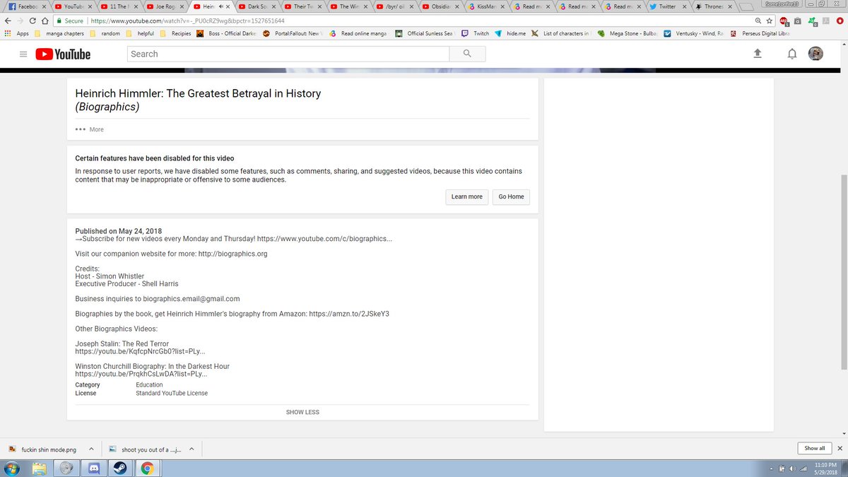Screen dimensions: 848x477
Task: Open the hide.me bookmark
Action: (510, 33)
